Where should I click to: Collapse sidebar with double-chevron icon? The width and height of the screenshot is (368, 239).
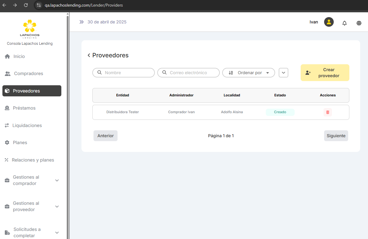pyautogui.click(x=81, y=22)
